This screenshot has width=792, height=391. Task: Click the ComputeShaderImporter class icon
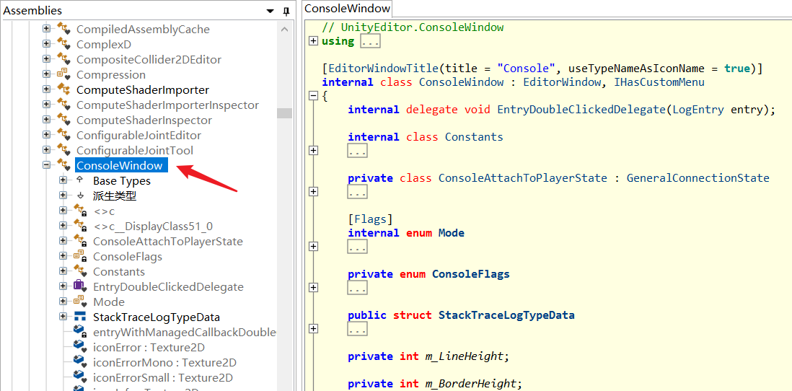pos(63,89)
